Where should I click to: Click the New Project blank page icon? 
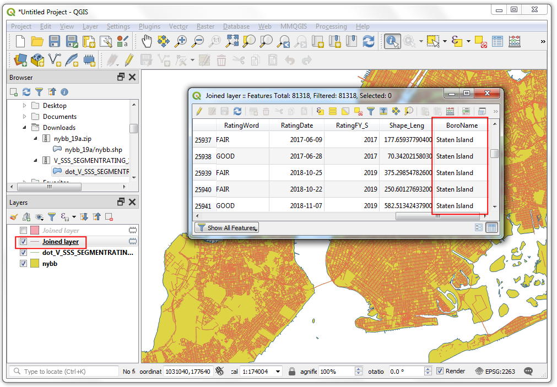[x=20, y=41]
